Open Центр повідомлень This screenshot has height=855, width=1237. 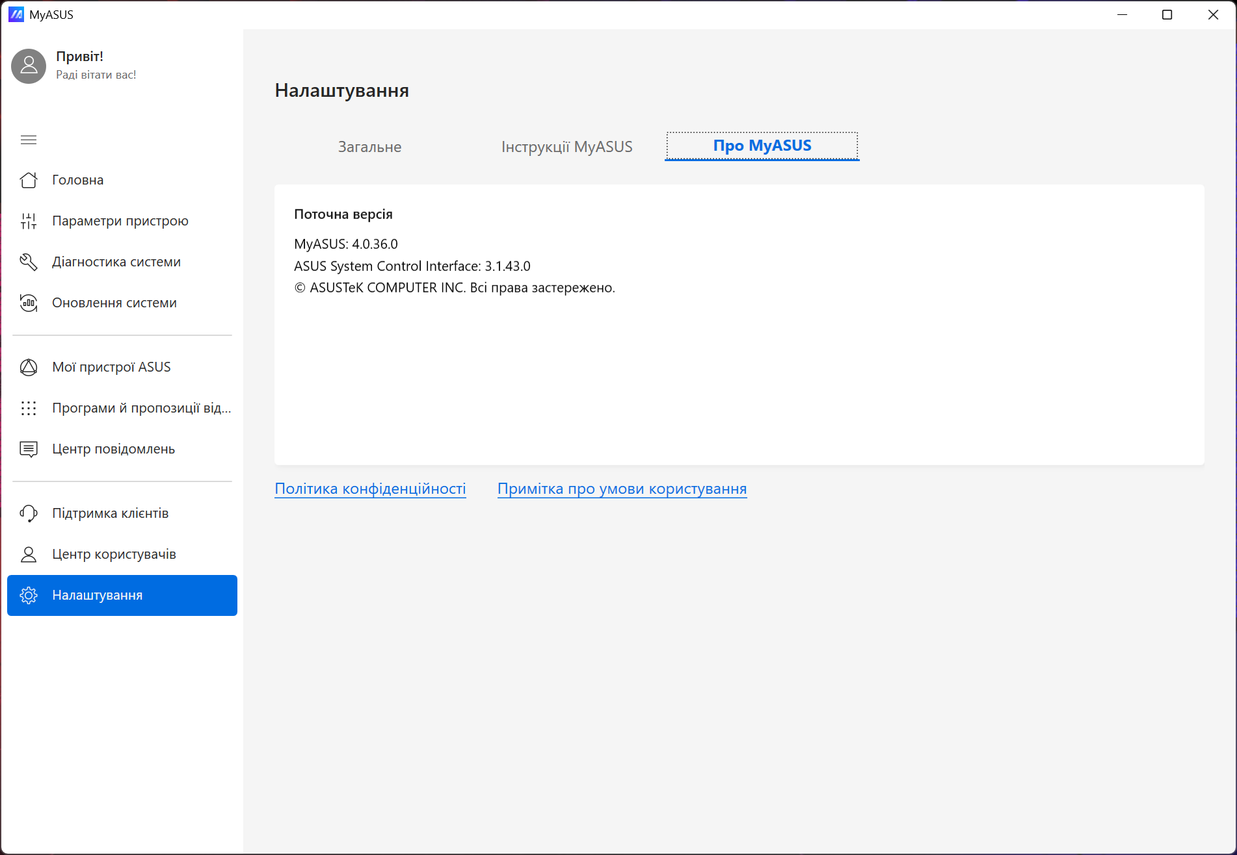pos(122,449)
